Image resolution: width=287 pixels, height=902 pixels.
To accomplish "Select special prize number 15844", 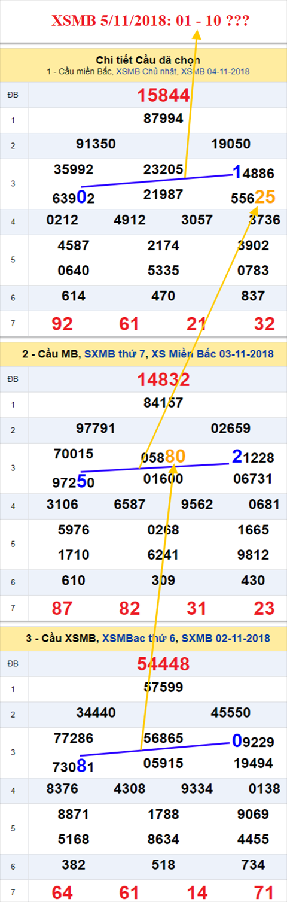I will click(163, 95).
